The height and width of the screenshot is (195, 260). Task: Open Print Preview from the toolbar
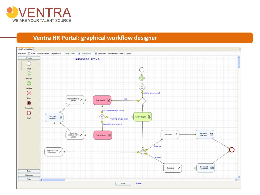click(x=113, y=53)
